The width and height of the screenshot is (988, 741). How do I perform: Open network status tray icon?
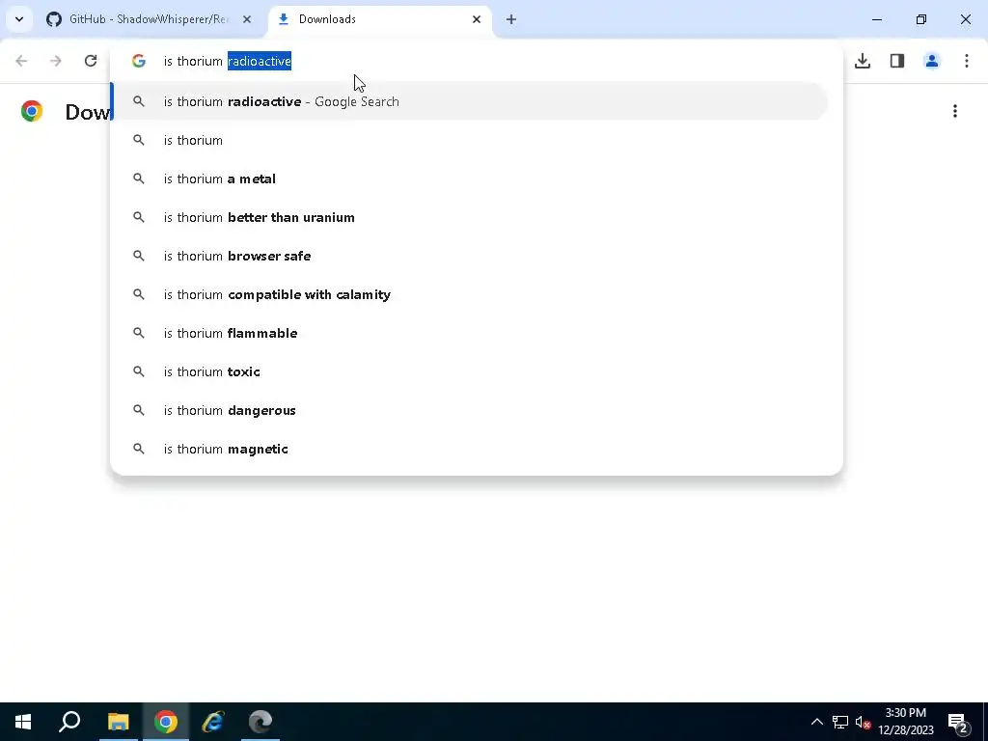tap(840, 722)
